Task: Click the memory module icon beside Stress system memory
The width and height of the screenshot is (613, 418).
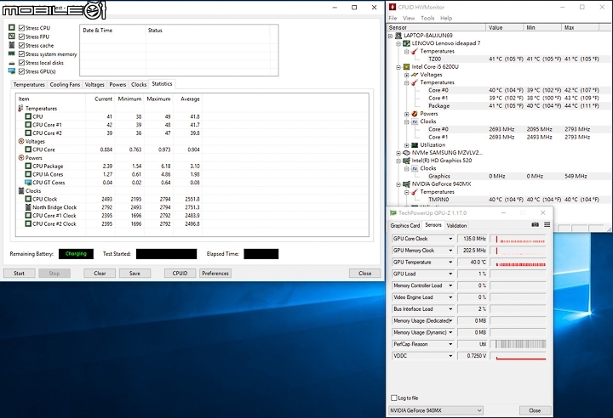Action: pos(12,54)
